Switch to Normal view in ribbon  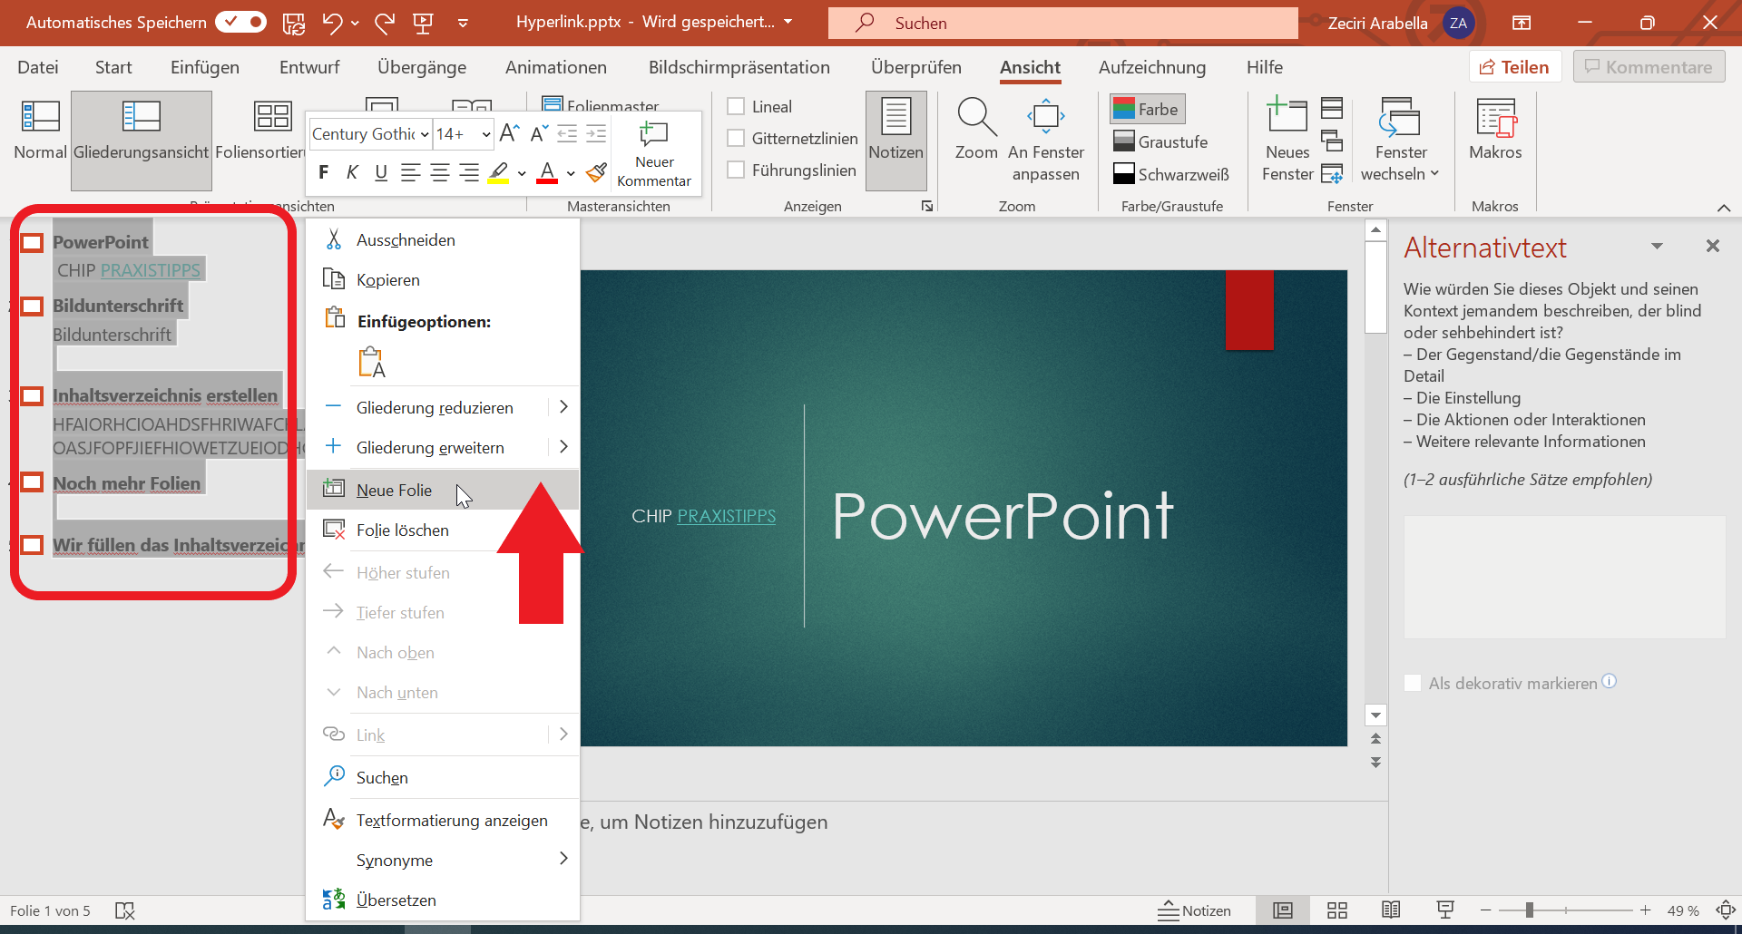tap(40, 131)
